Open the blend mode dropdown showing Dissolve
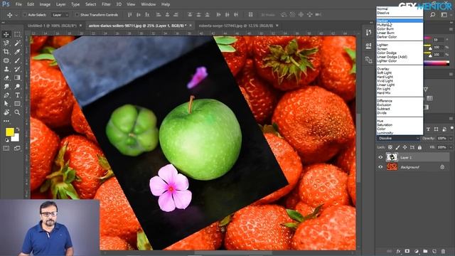455x256 pixels. pyautogui.click(x=398, y=139)
